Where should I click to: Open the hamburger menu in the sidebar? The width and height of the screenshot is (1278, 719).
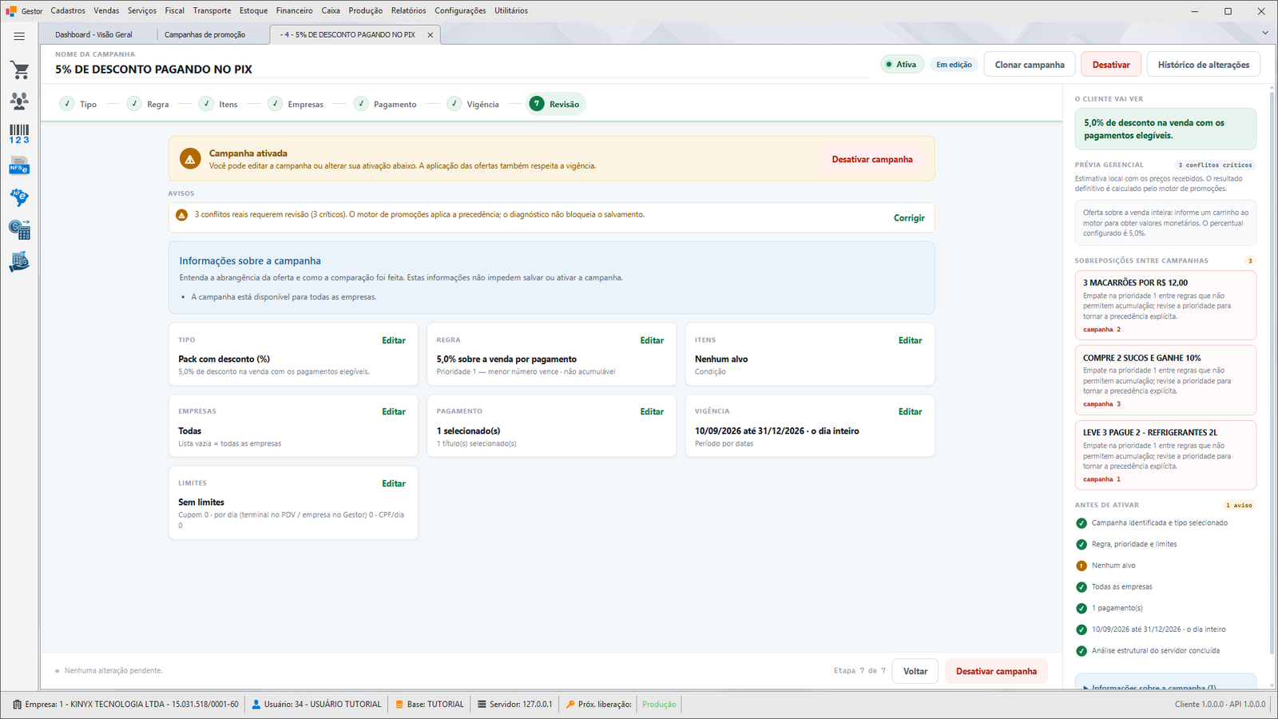click(19, 36)
